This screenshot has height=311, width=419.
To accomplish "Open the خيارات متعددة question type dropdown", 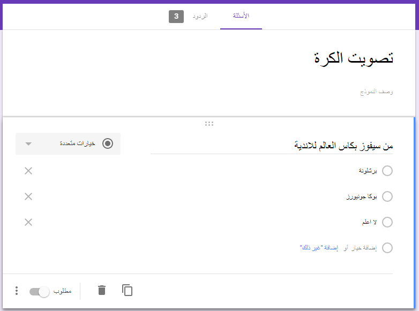I will click(x=68, y=143).
